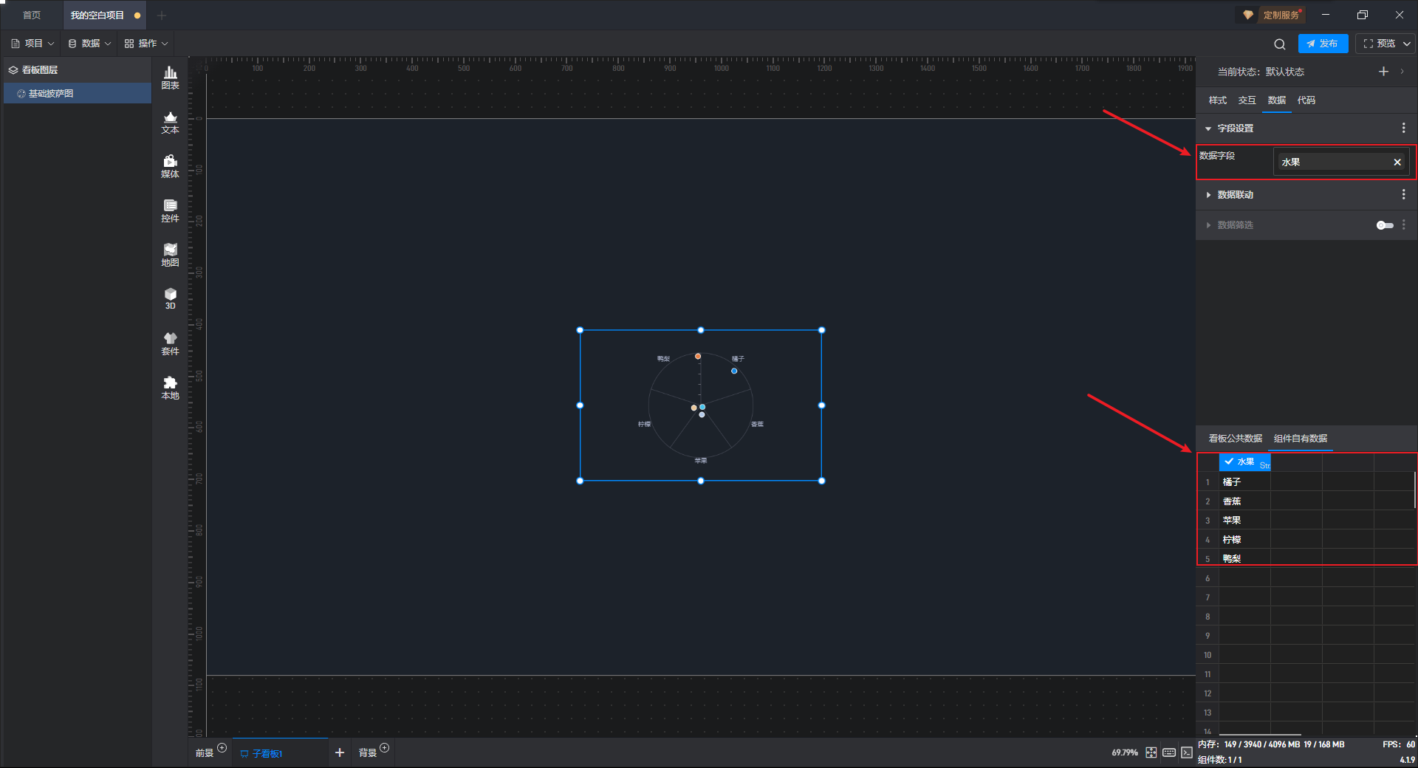Select the 柠檬 data cell
This screenshot has width=1418, height=768.
point(1244,540)
